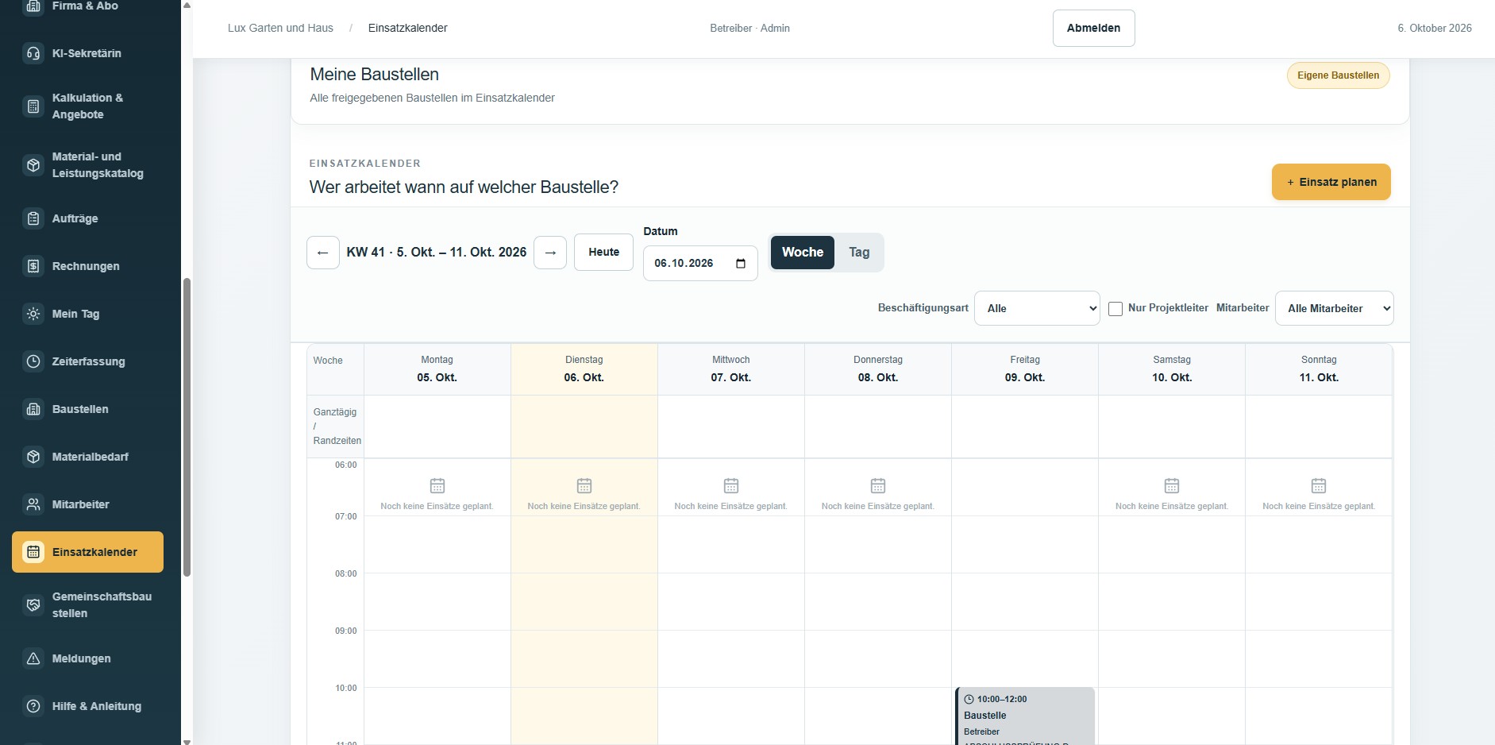Click the Ganztägig / Randzeiten row label
1495x745 pixels.
pos(336,427)
